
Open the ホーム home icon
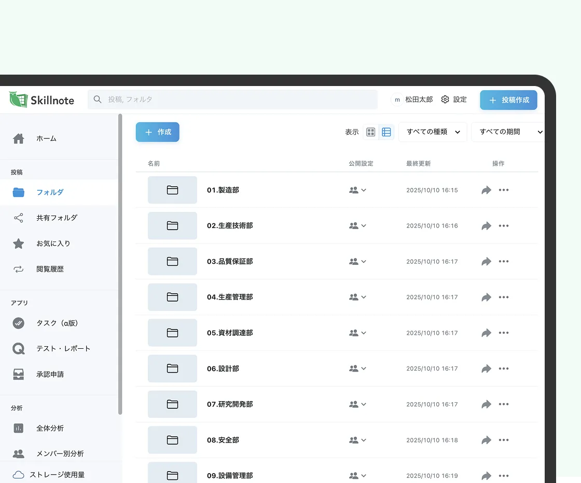click(x=19, y=138)
